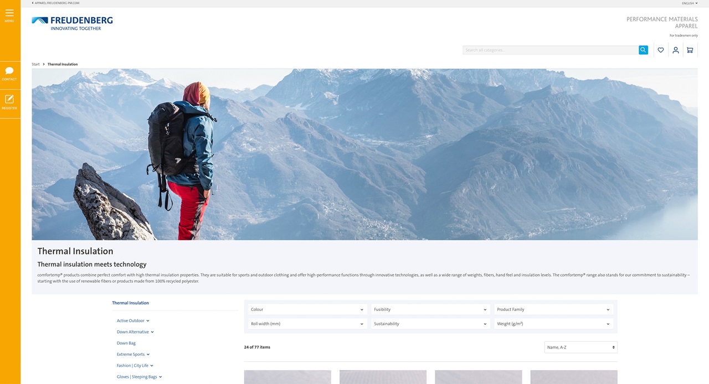This screenshot has width=709, height=384.
Task: Expand the Gloves | Sleeping Bags category
Action: (x=138, y=376)
